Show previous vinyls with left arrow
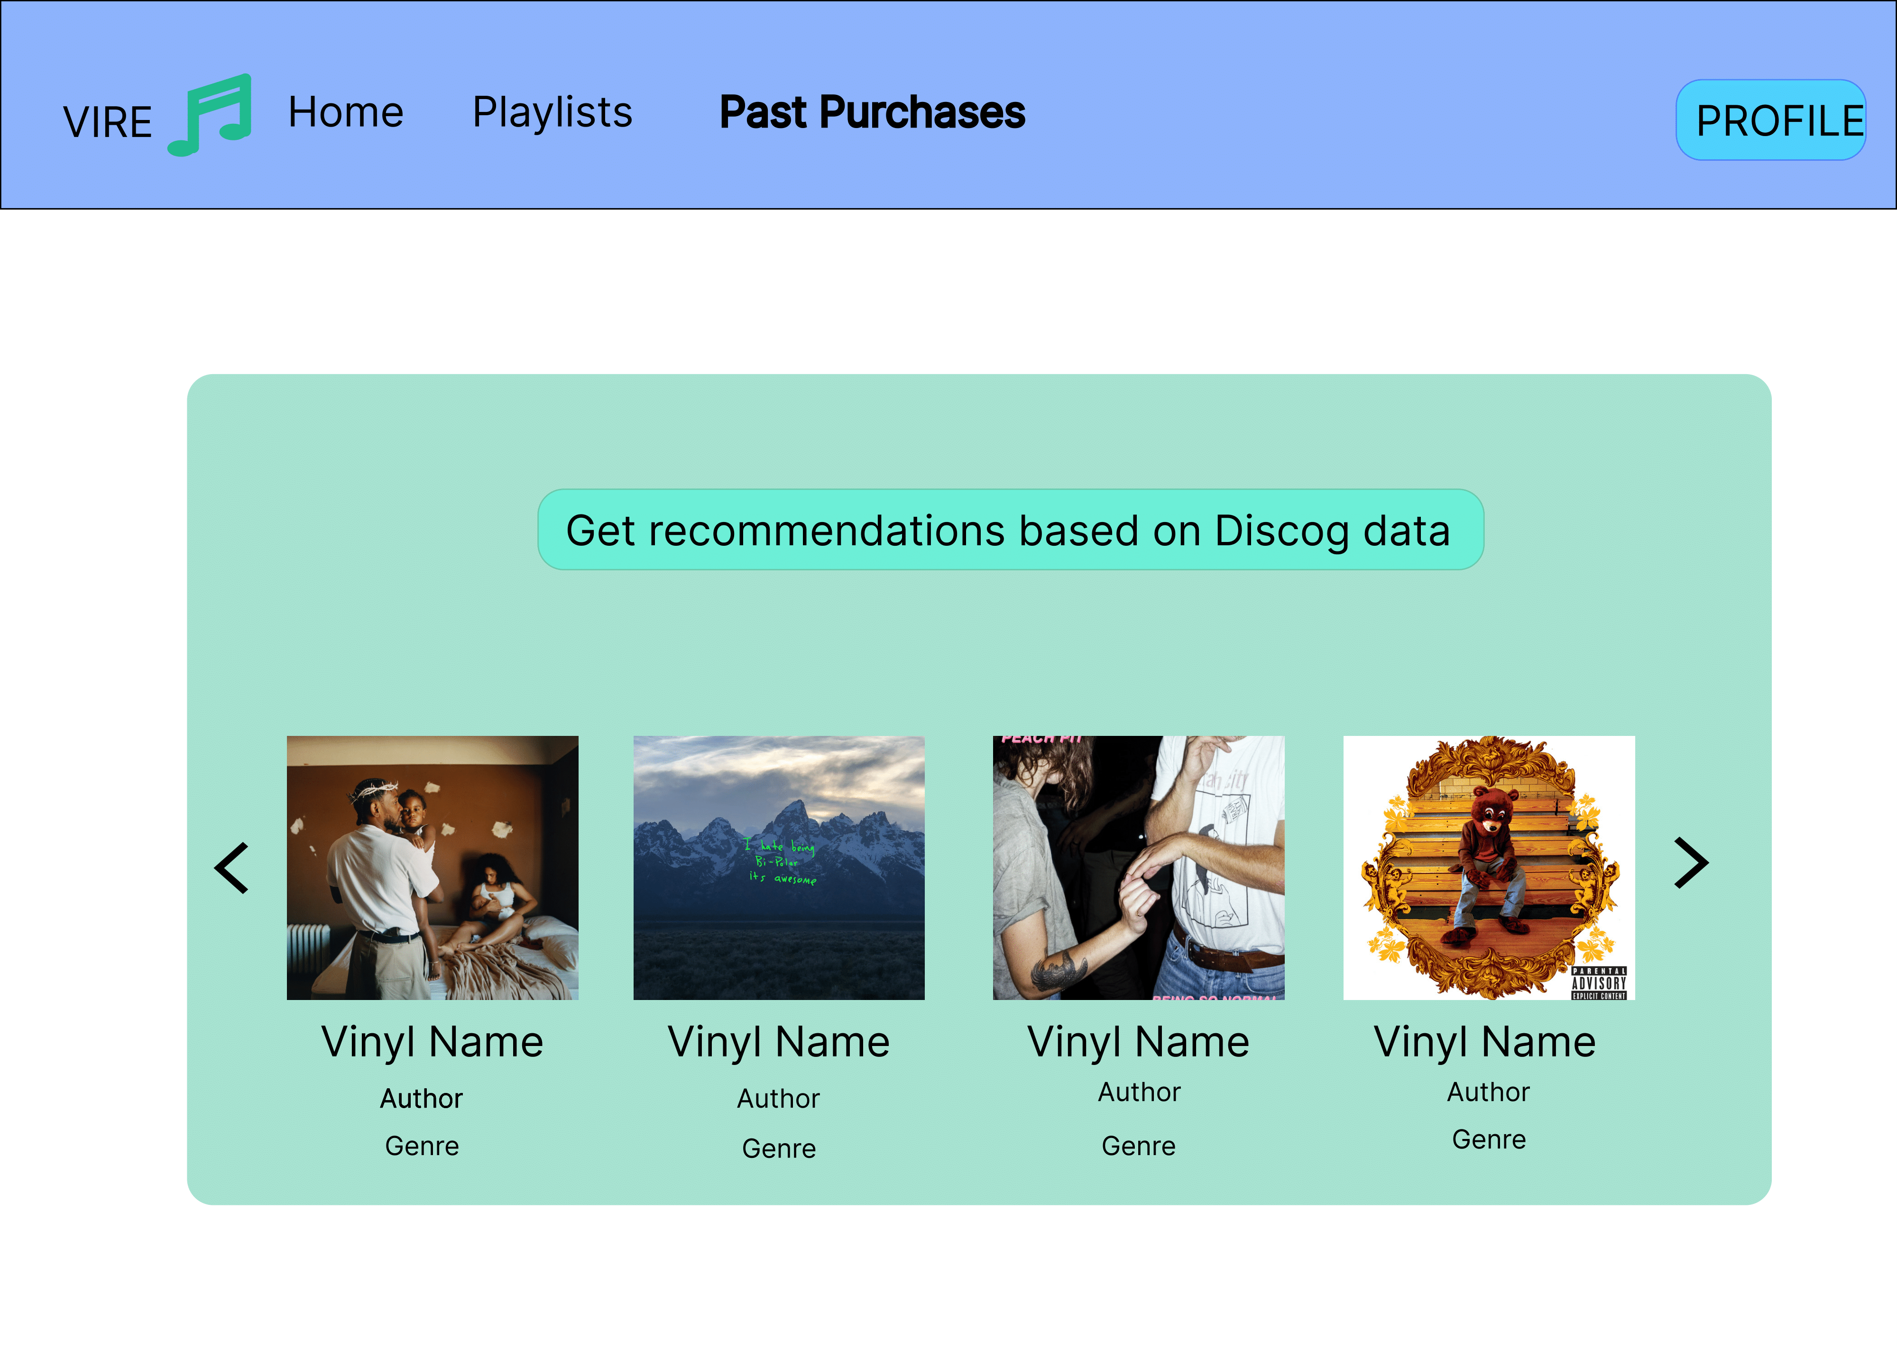The width and height of the screenshot is (1897, 1349). pyautogui.click(x=232, y=868)
